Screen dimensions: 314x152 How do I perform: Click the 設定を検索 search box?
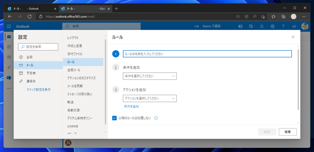(x=38, y=47)
